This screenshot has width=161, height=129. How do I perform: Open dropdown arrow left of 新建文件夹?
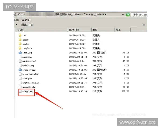[17, 24]
